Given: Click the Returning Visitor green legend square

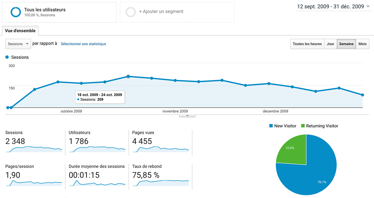Looking at the screenshot, I should point(303,126).
